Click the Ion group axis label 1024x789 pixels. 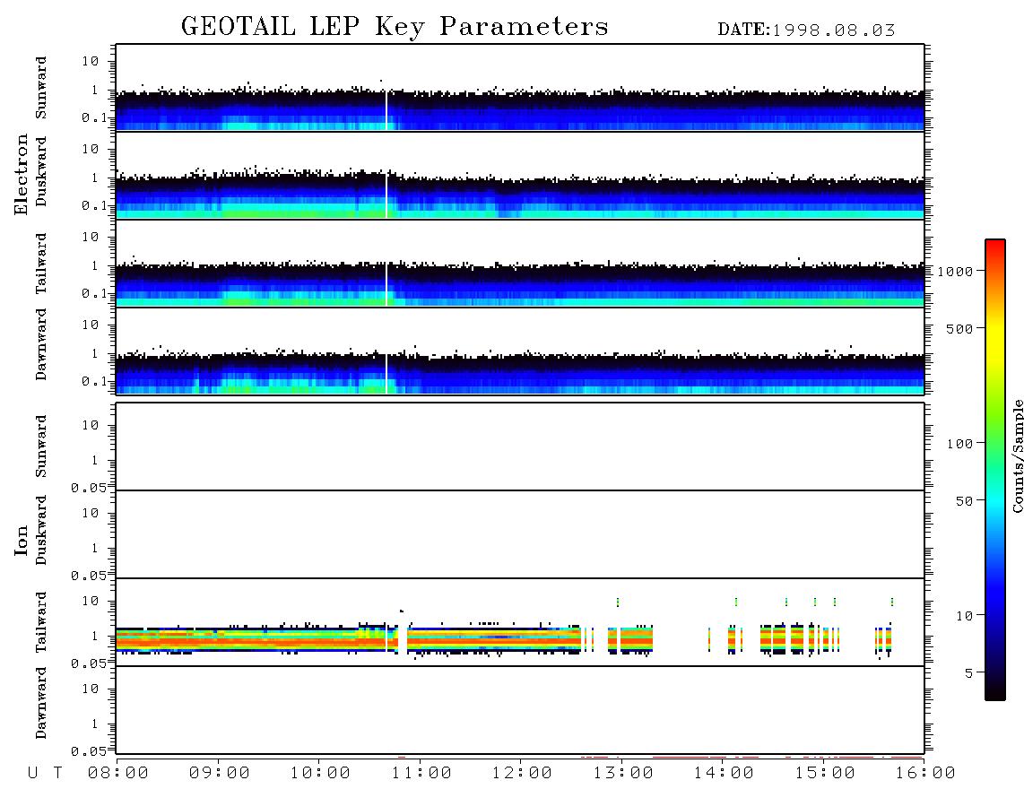pyautogui.click(x=21, y=540)
